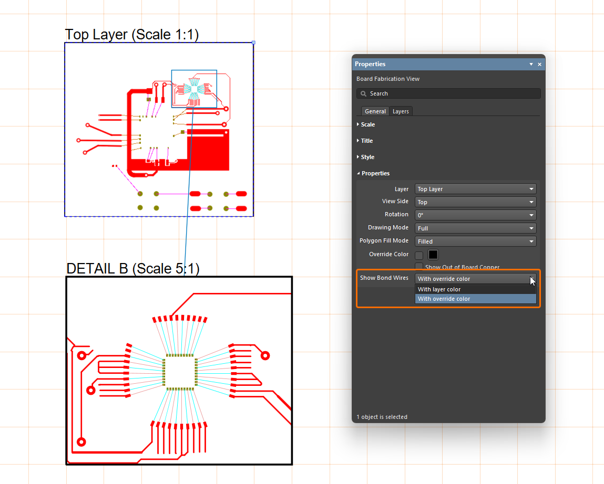604x484 pixels.
Task: Click the search magnifier icon in Properties
Action: tap(363, 93)
